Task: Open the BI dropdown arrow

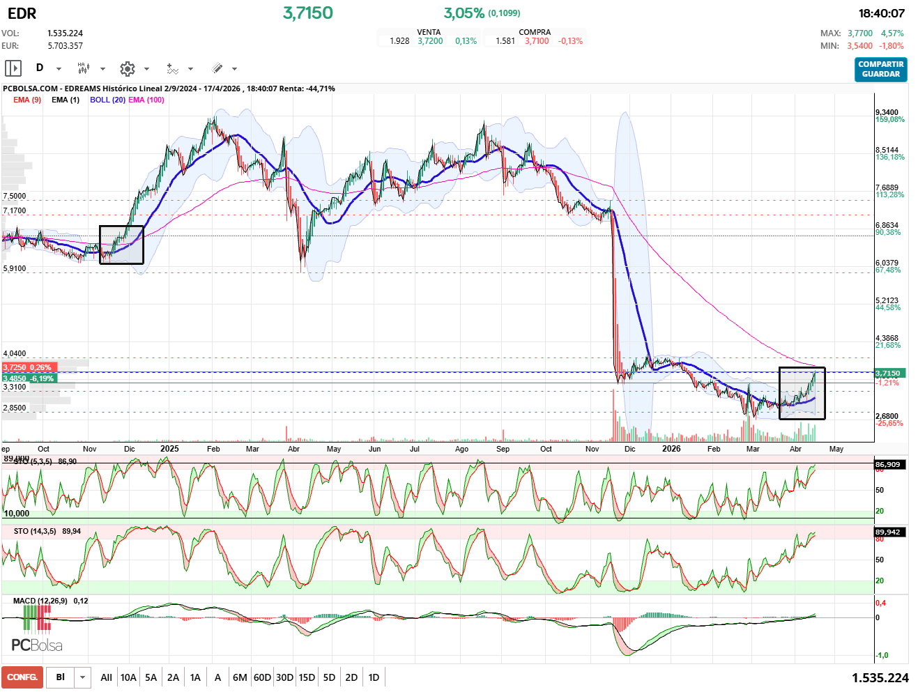Action: click(83, 677)
